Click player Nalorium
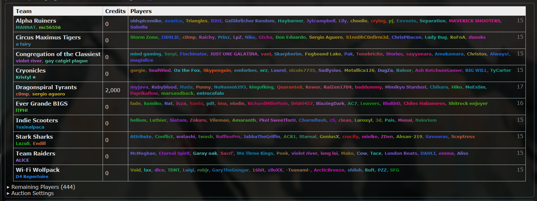Image resolution: width=537 pixels, height=201 pixels. coord(426,120)
